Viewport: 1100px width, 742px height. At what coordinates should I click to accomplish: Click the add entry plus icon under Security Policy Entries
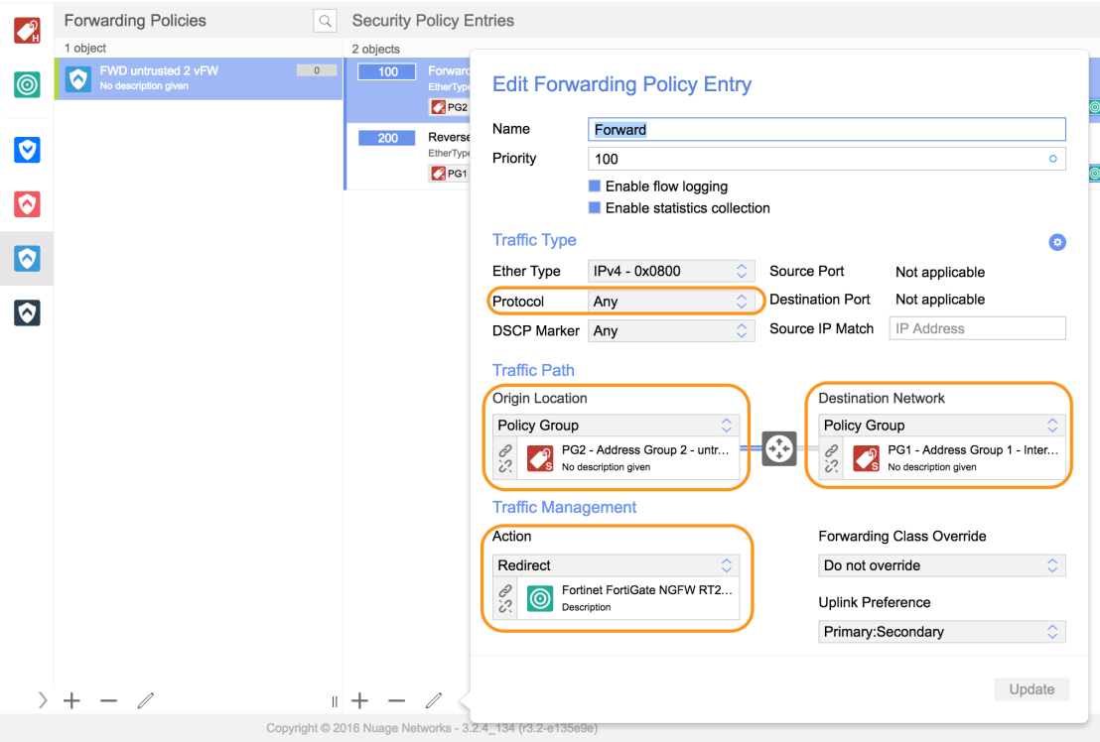360,700
